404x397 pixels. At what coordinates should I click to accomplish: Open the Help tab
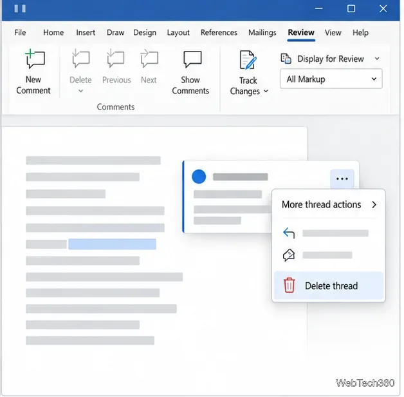point(360,32)
